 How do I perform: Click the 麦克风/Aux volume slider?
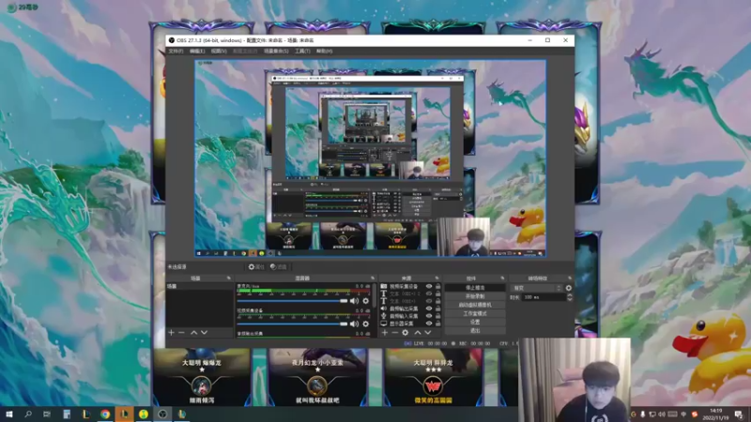pos(292,301)
